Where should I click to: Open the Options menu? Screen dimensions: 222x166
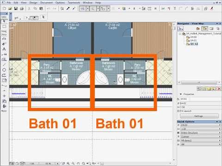[60, 3]
